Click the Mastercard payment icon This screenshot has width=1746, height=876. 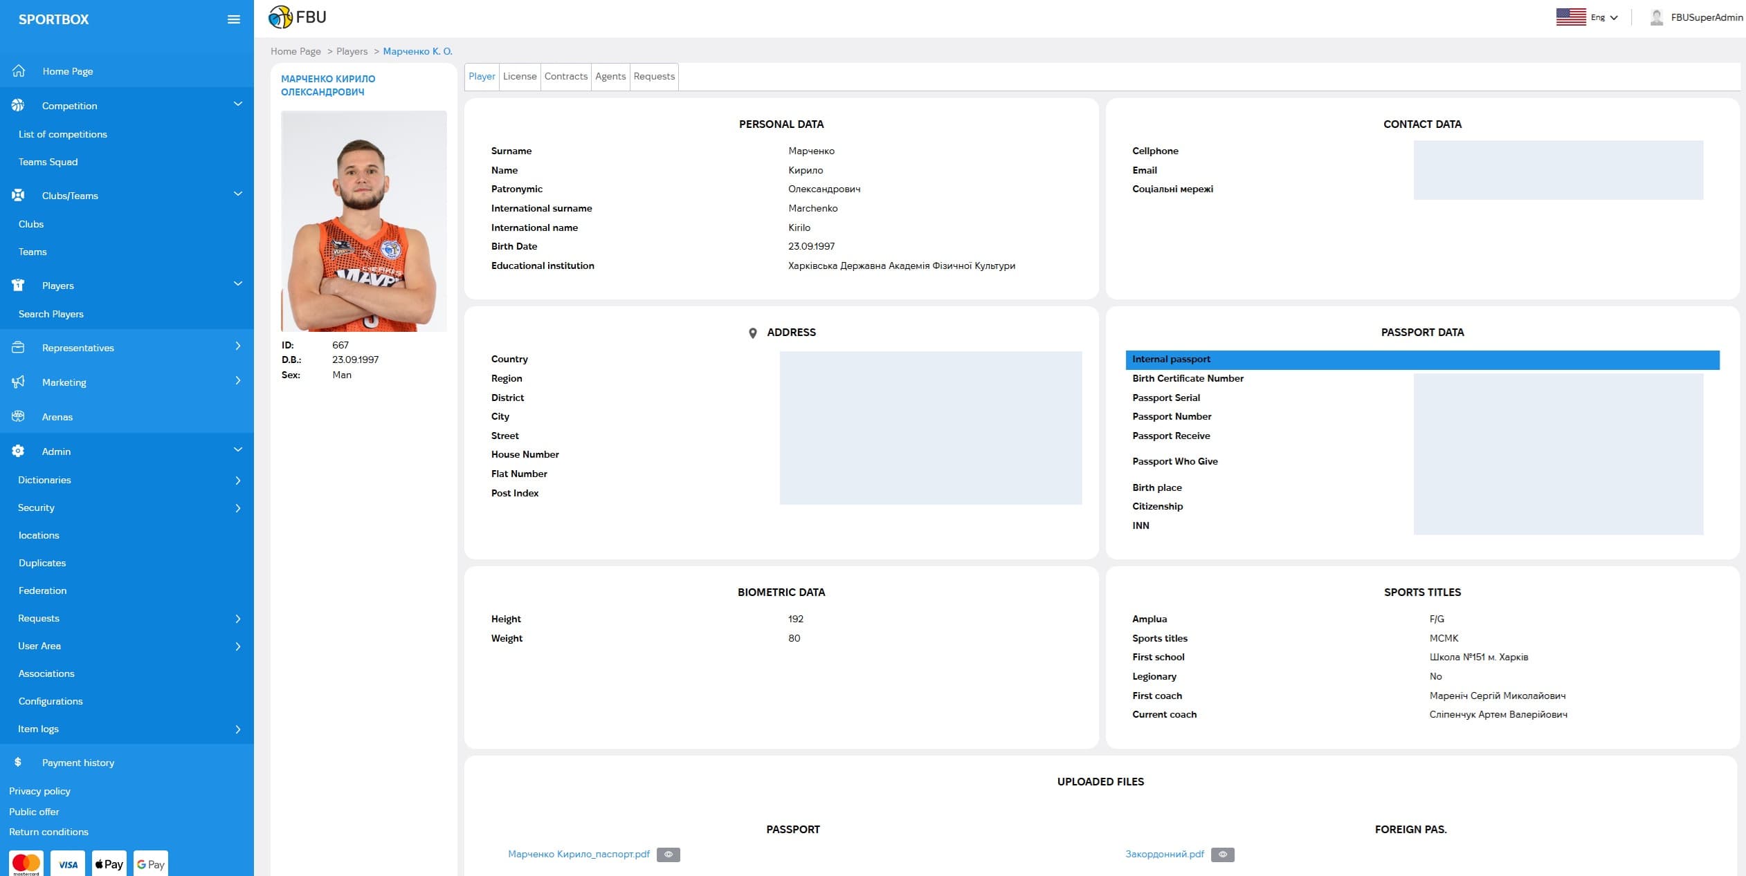26,864
